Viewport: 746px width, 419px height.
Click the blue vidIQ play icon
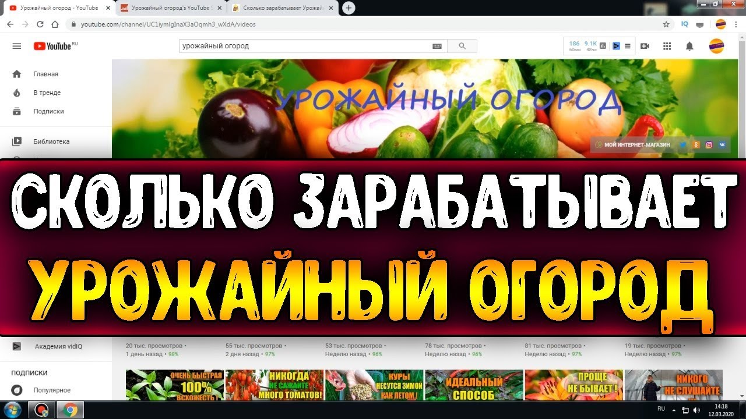tap(616, 46)
